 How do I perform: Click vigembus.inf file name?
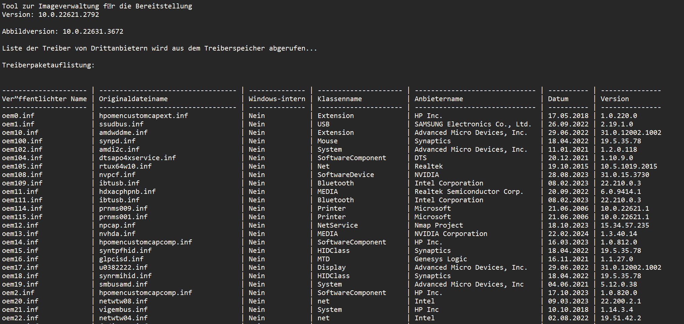coord(123,310)
